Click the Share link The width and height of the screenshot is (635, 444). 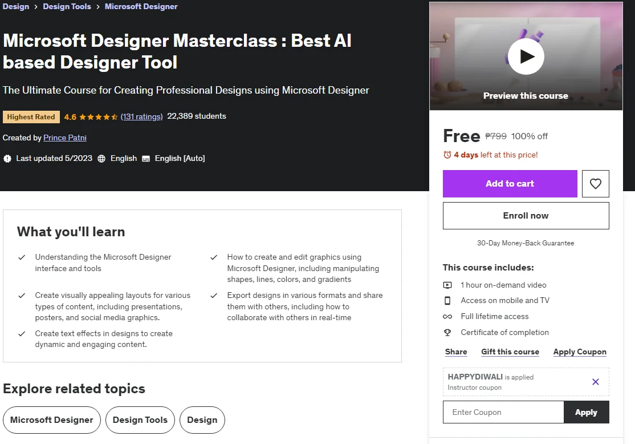coord(456,352)
